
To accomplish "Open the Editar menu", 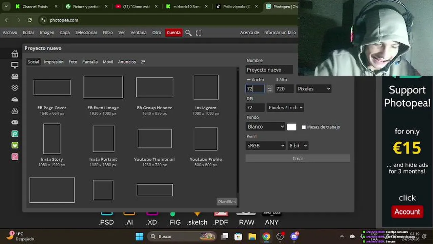I will pos(28,33).
